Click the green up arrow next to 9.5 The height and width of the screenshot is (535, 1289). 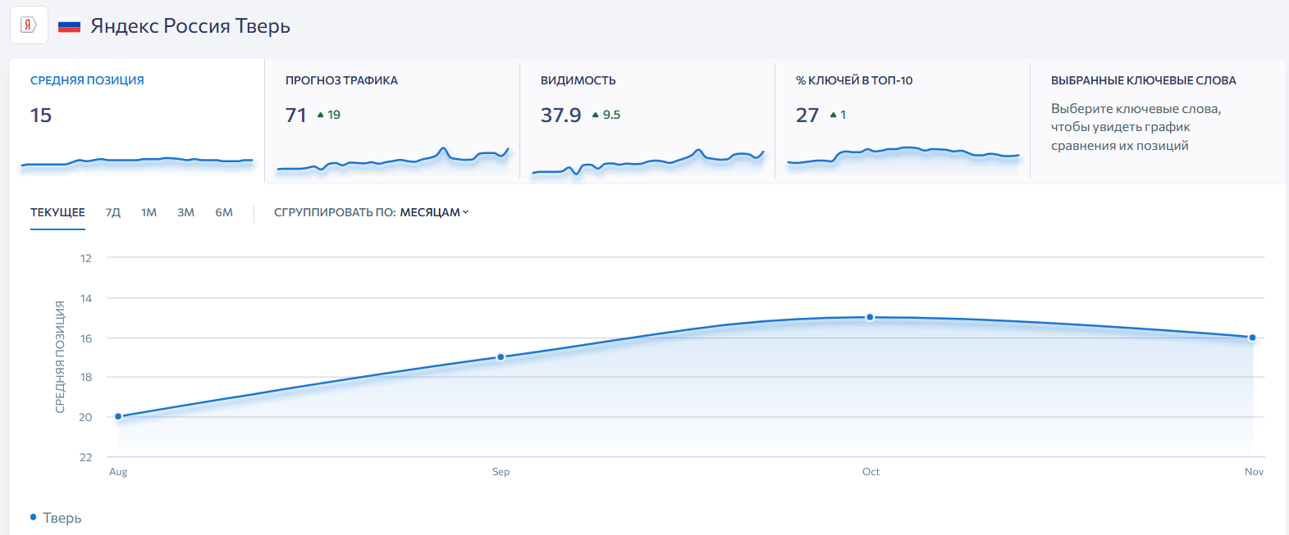[596, 116]
